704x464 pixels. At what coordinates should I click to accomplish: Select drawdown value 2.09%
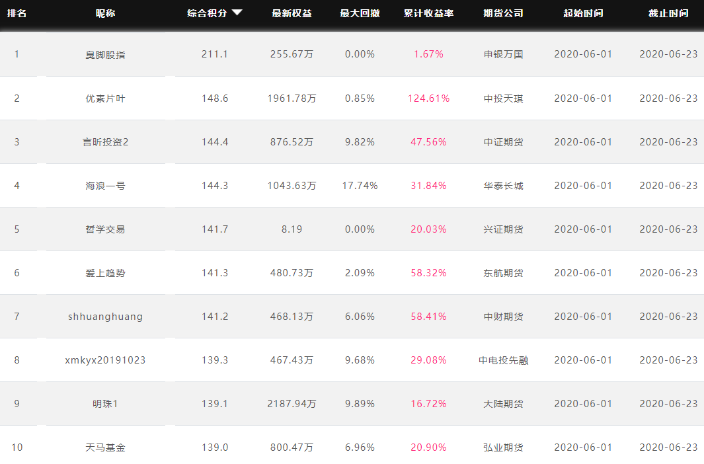click(360, 273)
